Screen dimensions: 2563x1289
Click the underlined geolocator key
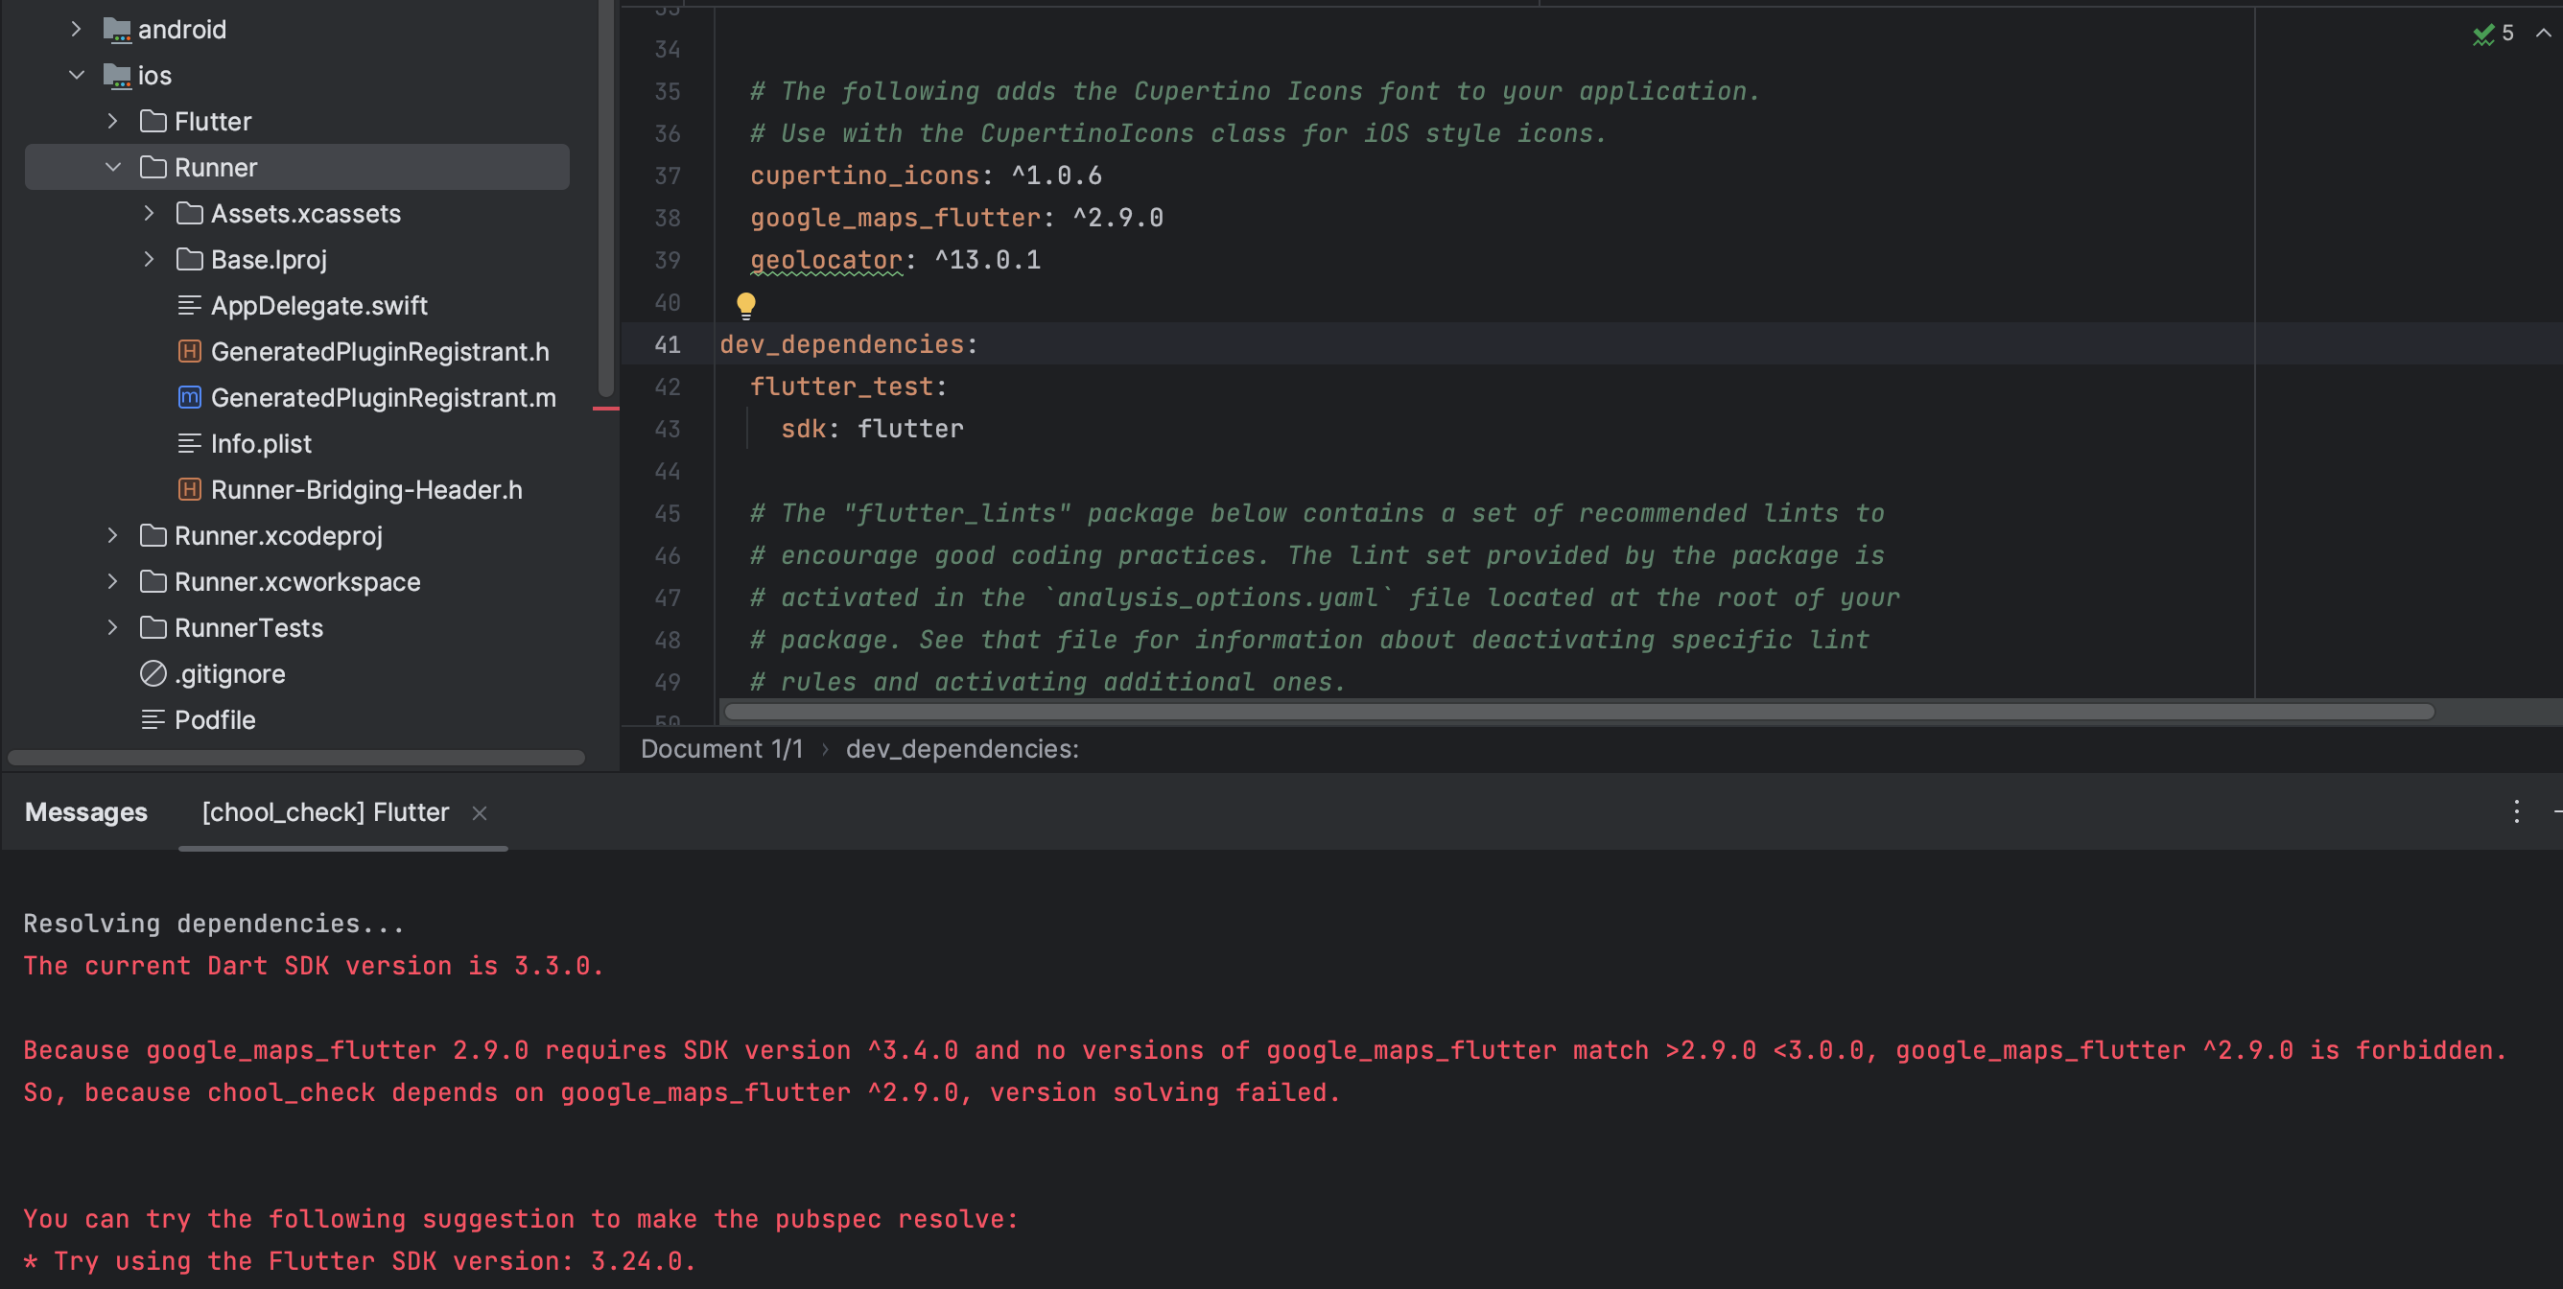[x=826, y=261]
